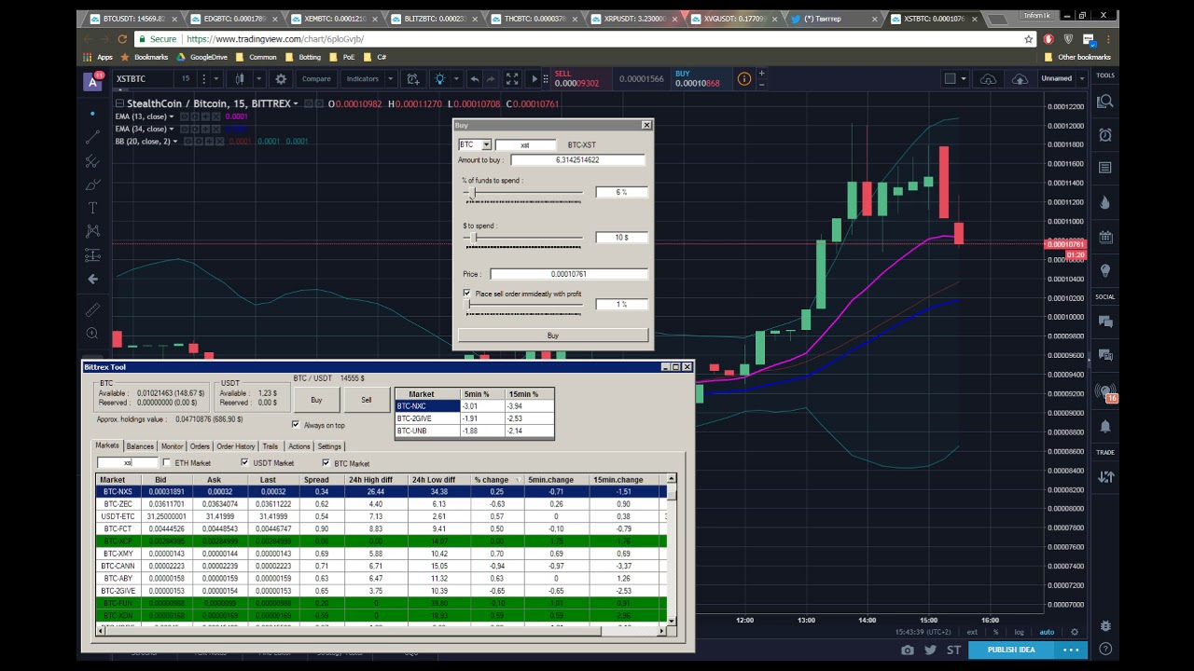1194x671 pixels.
Task: Click the Price field in Buy dialog
Action: click(x=569, y=274)
